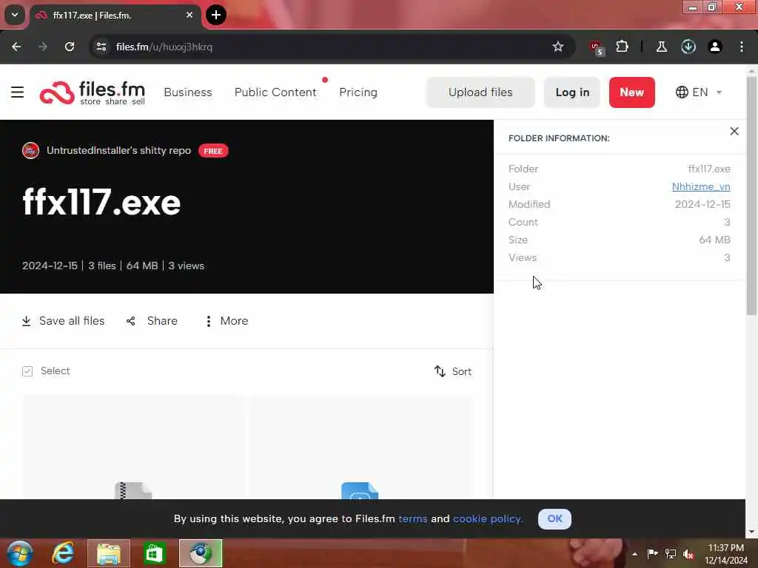The image size is (758, 568).
Task: Go back to the previous page
Action: pyautogui.click(x=16, y=47)
